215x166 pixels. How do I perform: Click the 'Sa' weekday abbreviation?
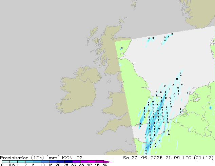point(126,158)
